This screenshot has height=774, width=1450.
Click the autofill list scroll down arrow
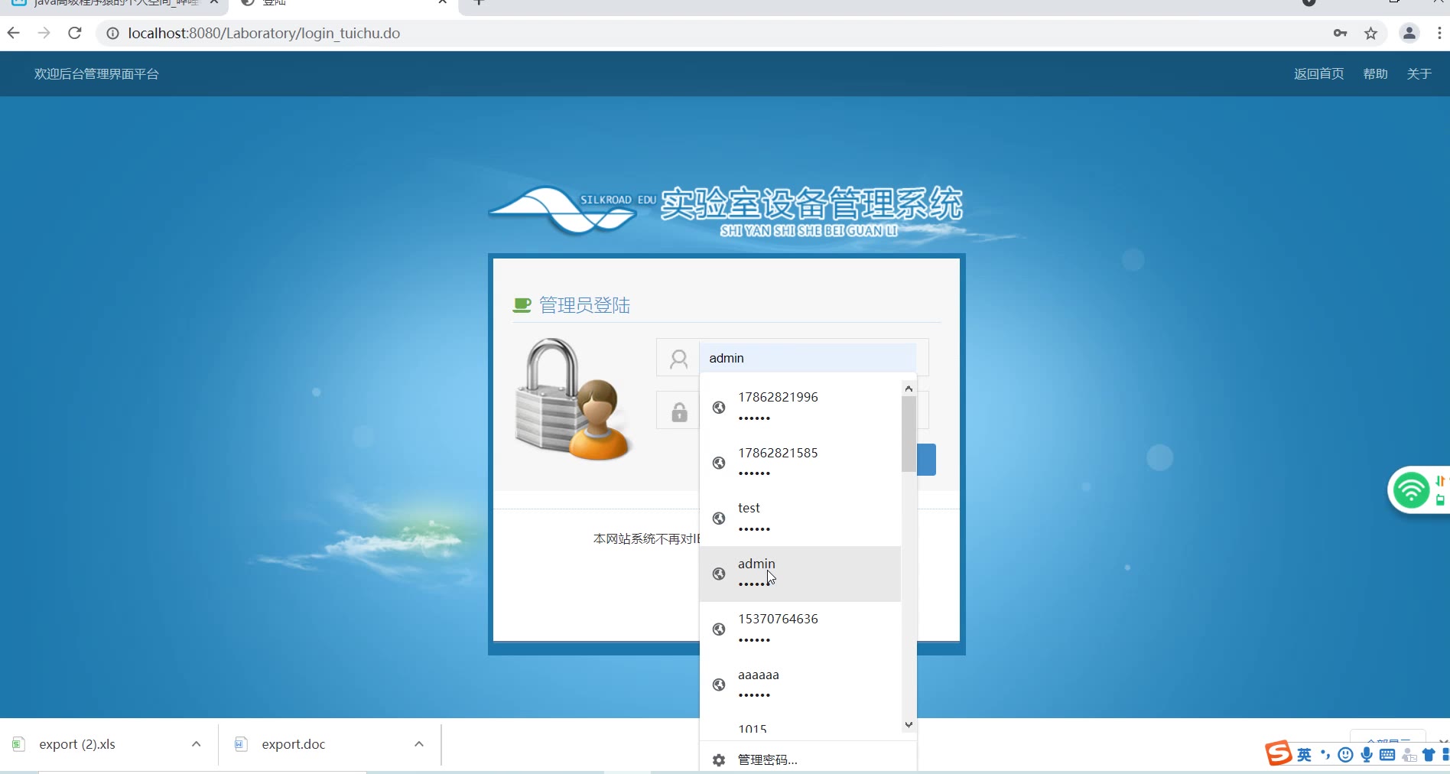coord(909,724)
